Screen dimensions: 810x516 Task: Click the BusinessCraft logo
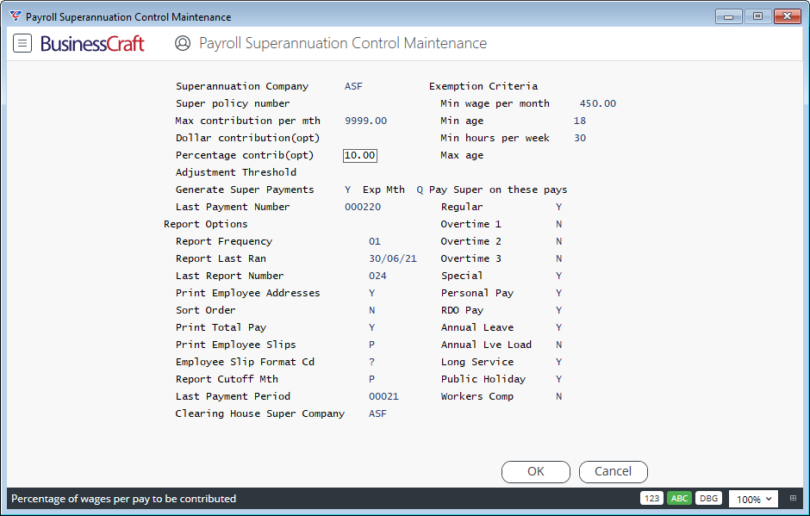[92, 43]
